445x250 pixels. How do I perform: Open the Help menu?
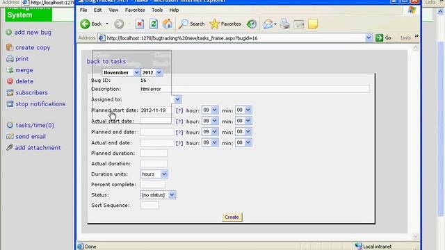pyautogui.click(x=174, y=10)
